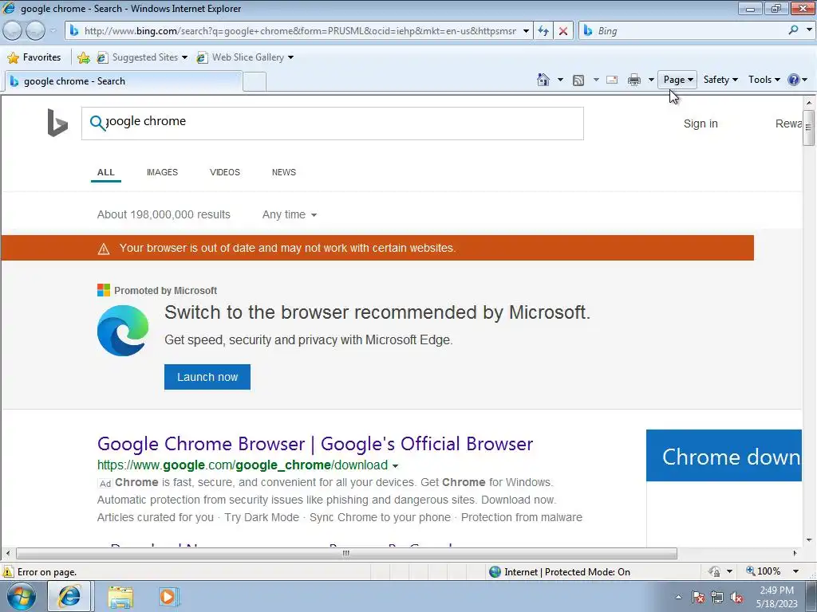817x612 pixels.
Task: Click the scroll down arrow
Action: 808,539
